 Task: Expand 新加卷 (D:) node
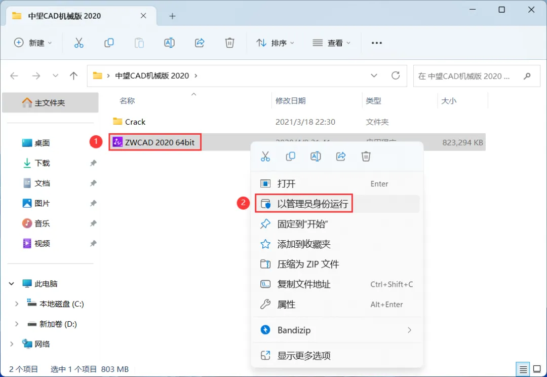coord(16,324)
